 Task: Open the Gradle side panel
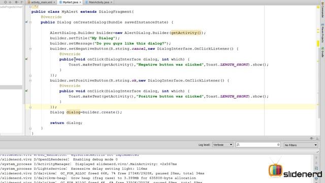322,52
